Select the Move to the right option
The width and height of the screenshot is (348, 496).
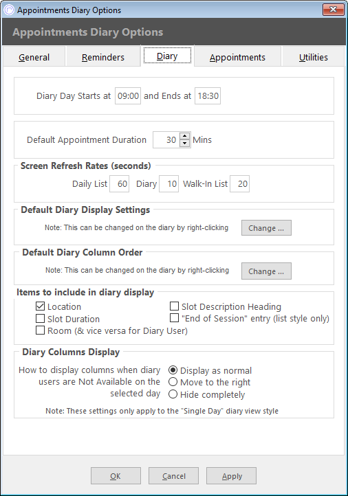(x=173, y=382)
